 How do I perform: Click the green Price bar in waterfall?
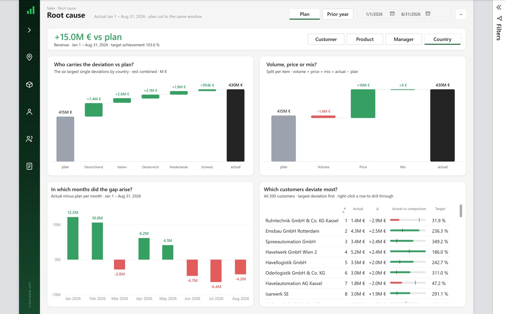tap(363, 104)
